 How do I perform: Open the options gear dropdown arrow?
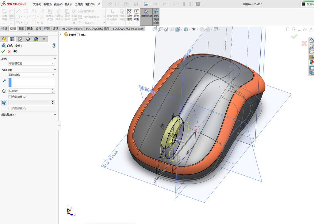click(x=202, y=4)
